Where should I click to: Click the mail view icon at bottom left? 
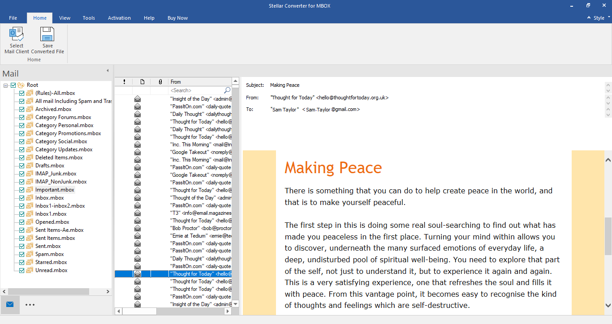(10, 305)
